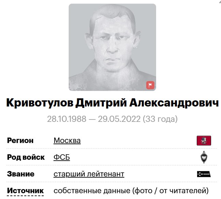Open the ФСБ branch link

point(62,157)
